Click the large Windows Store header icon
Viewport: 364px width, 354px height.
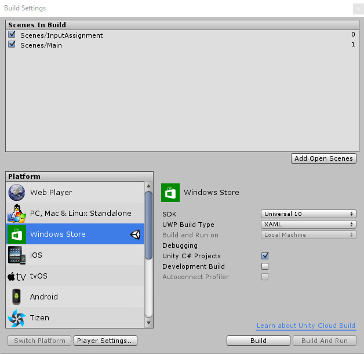click(170, 193)
